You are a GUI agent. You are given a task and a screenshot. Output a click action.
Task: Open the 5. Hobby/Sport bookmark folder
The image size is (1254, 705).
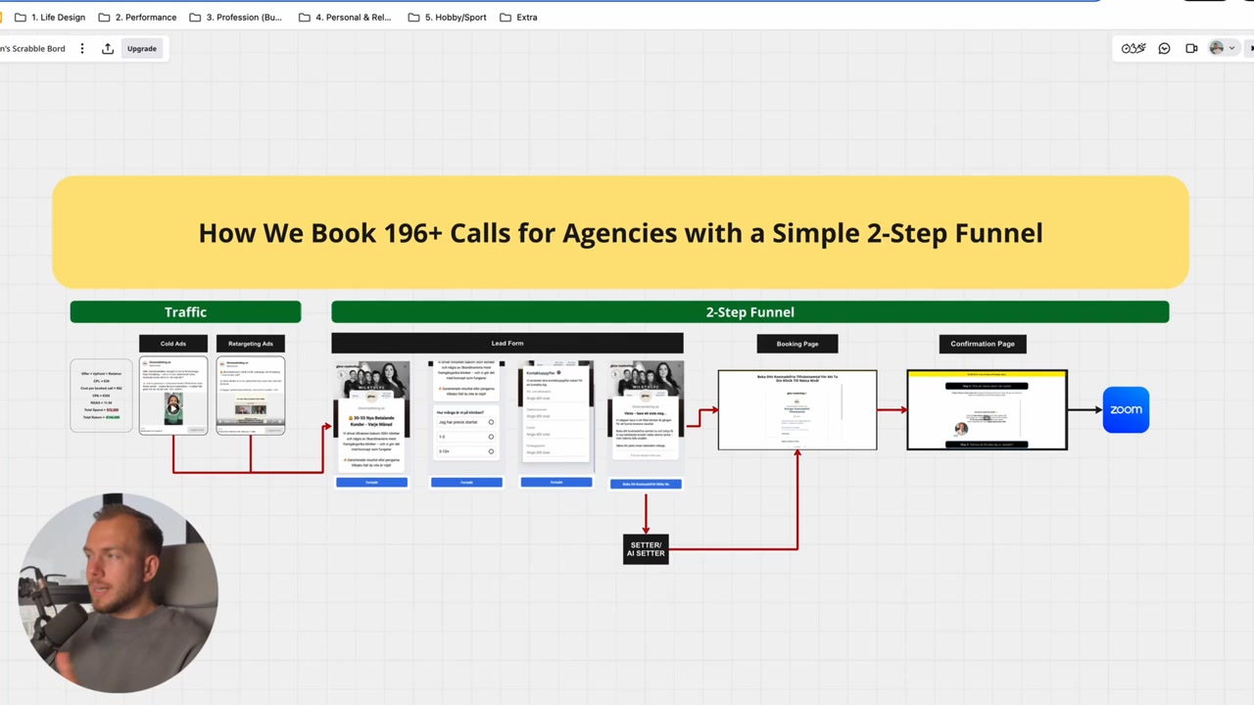(x=447, y=17)
